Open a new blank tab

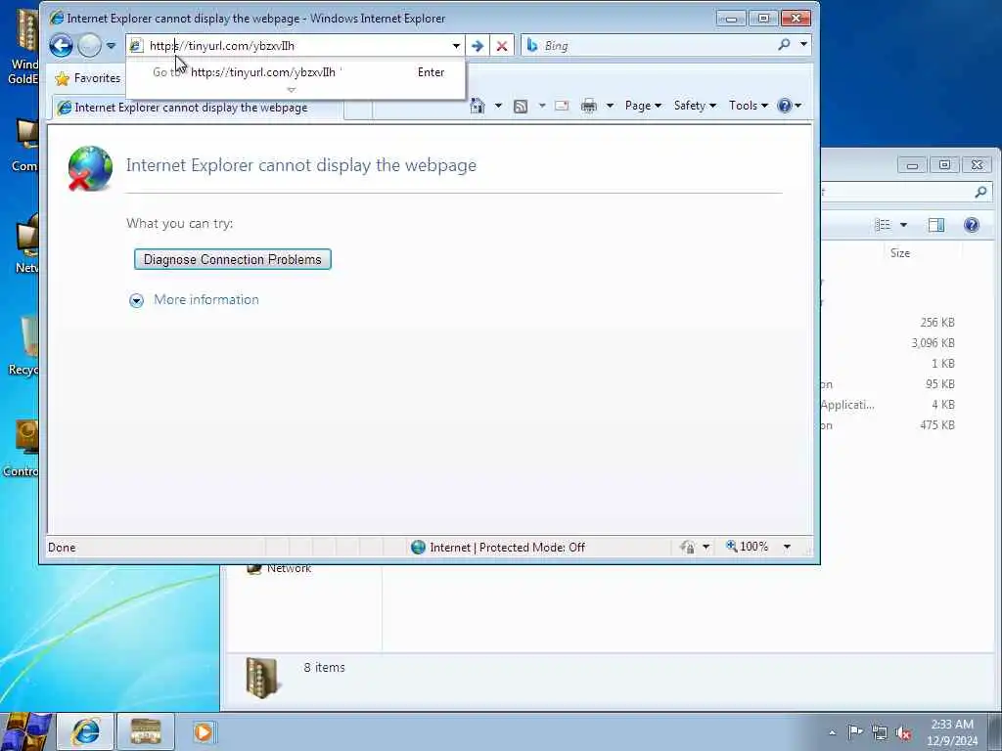click(358, 109)
